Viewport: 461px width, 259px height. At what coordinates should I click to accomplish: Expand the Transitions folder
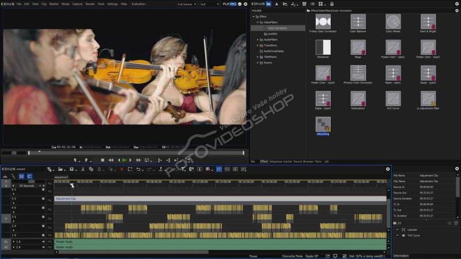click(258, 45)
